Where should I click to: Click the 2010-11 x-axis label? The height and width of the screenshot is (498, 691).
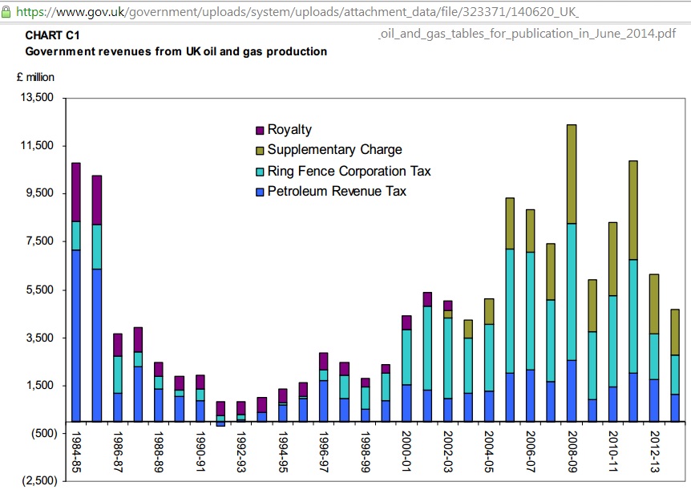pos(613,452)
